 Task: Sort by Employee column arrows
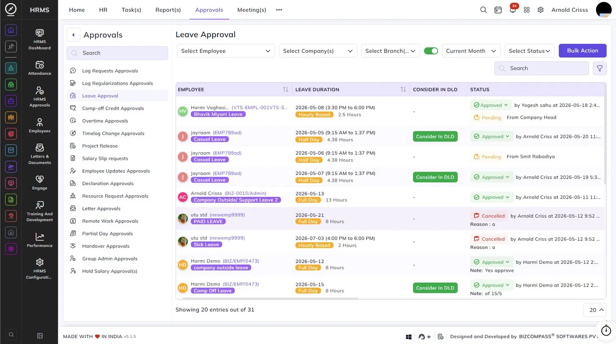point(286,89)
